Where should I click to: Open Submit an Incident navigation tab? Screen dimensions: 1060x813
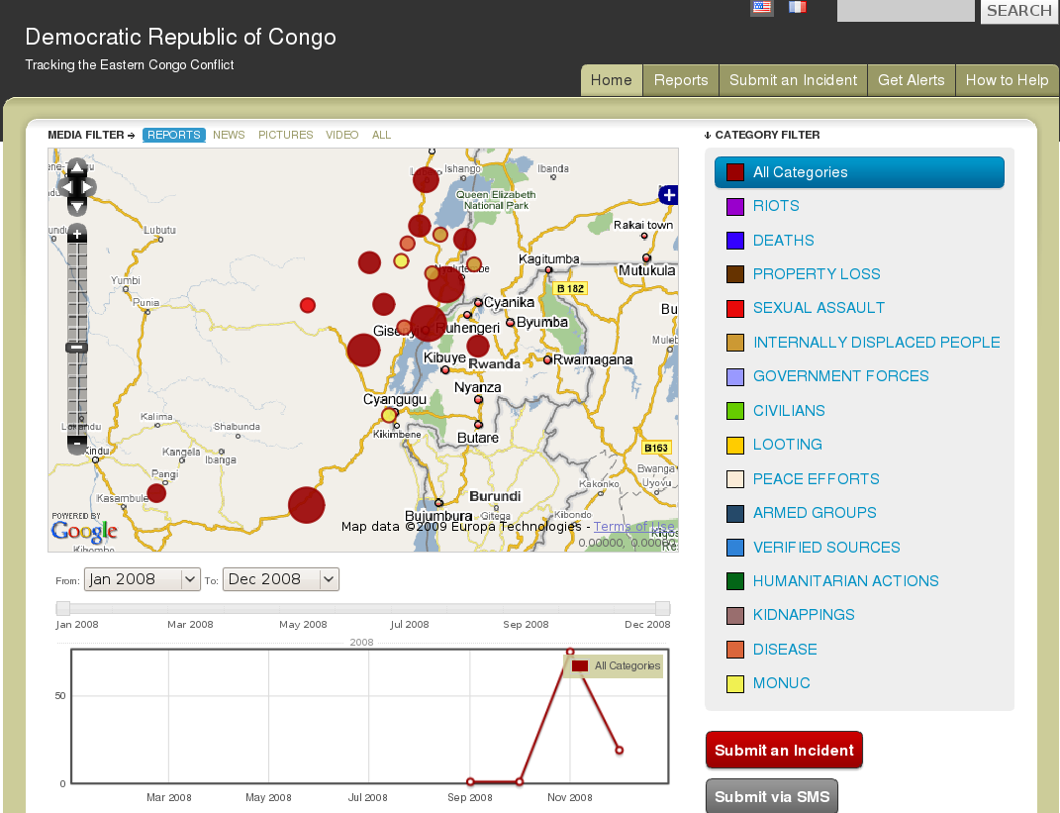793,80
